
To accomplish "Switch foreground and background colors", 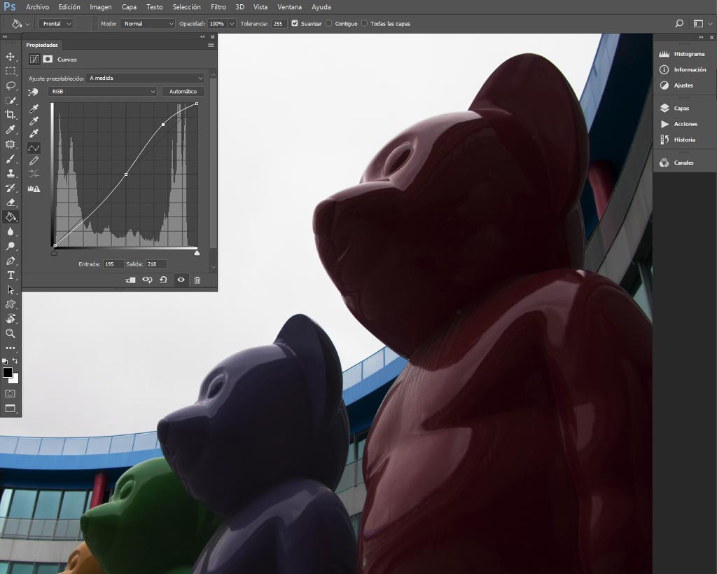I will click(15, 361).
